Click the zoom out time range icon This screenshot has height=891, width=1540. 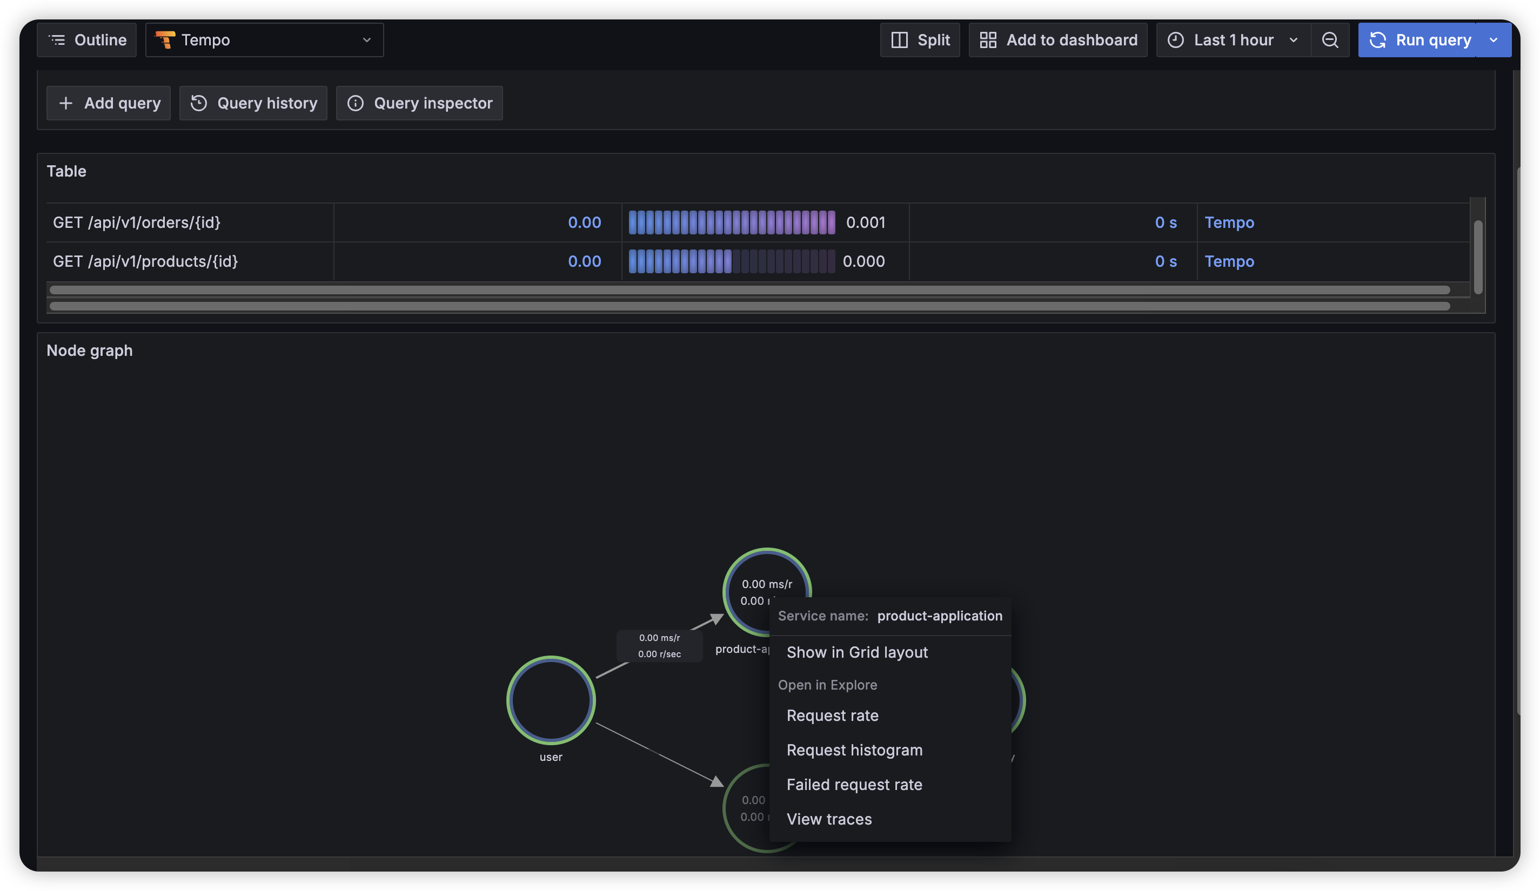point(1330,40)
